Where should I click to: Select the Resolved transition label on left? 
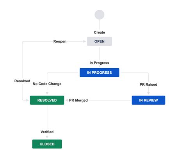click(x=22, y=81)
